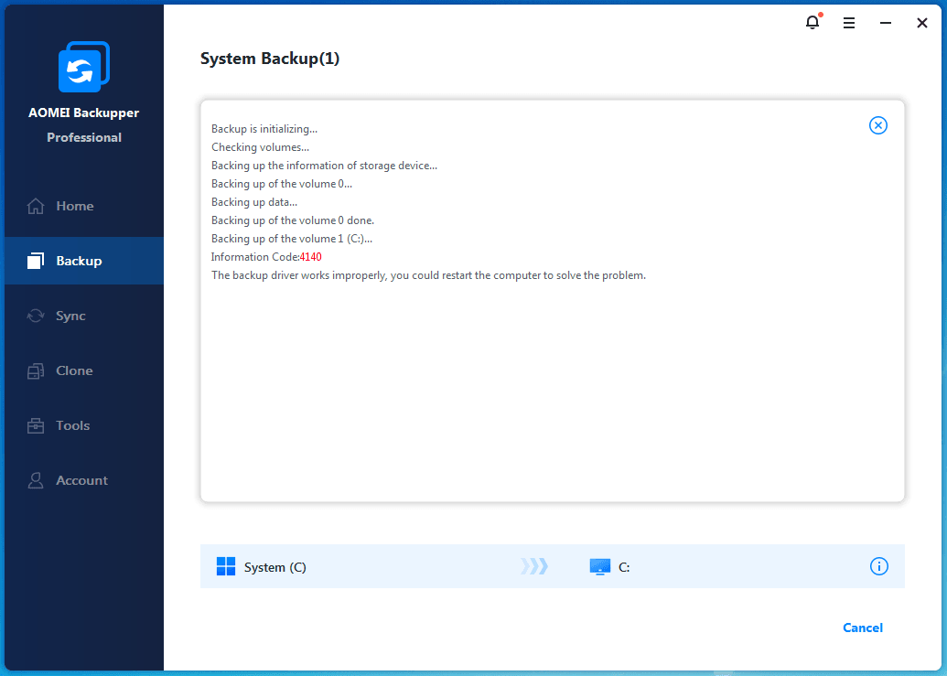
Task: Click the arrows between source and destination
Action: click(534, 567)
